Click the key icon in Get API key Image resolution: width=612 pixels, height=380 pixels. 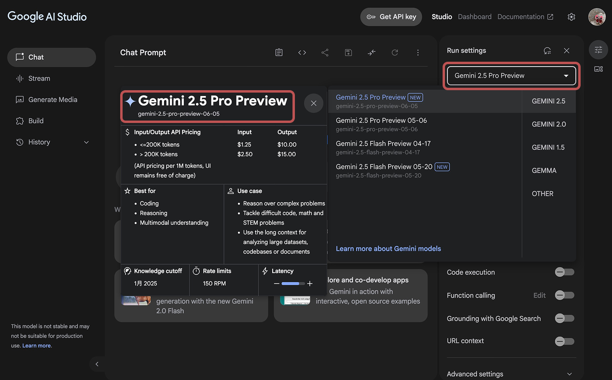coord(371,17)
